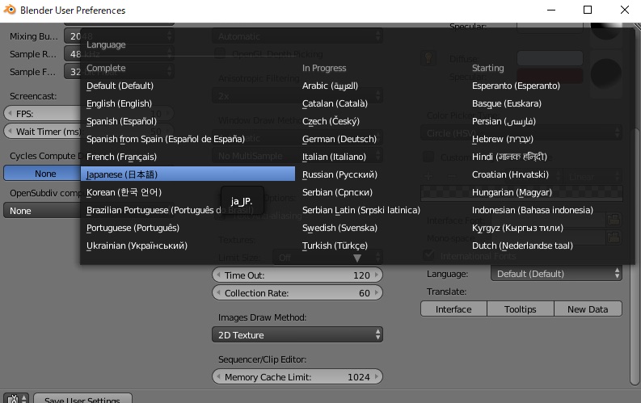Increase Memory Cache Limit with right arrow
The width and height of the screenshot is (641, 403).
(x=377, y=377)
